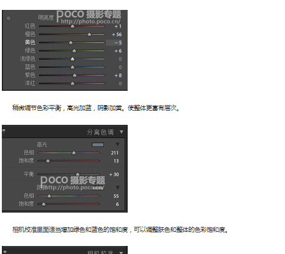Adjust the 蓝色 luminance slider
The width and height of the screenshot is (285, 254).
72,67
